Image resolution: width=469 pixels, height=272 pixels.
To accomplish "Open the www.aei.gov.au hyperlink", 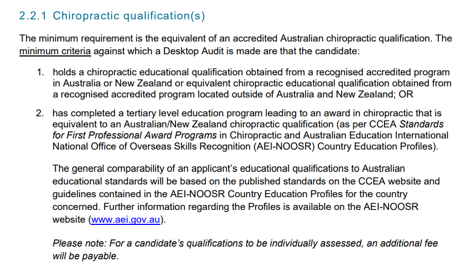I will pyautogui.click(x=126, y=219).
